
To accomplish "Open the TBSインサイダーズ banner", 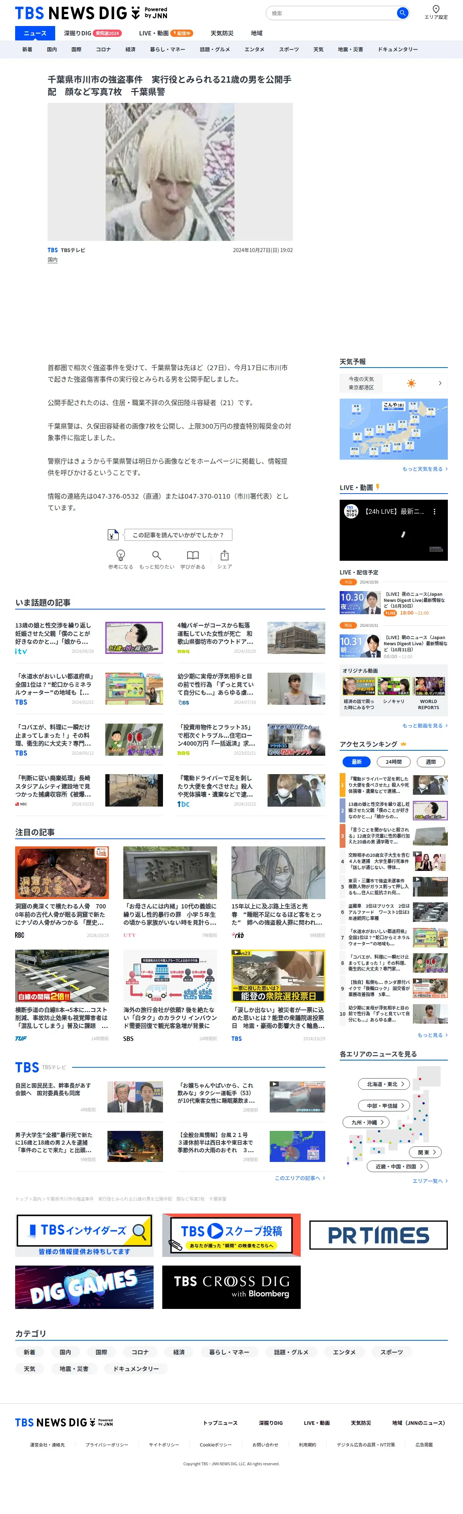I will tap(84, 1234).
